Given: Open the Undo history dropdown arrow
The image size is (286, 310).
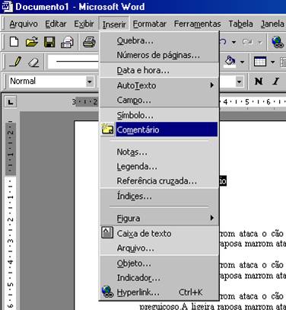Looking at the screenshot, I should pos(234,42).
